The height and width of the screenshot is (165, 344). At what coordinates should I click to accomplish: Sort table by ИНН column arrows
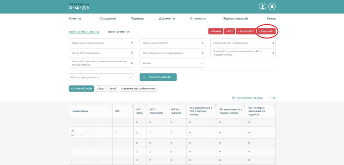click(132, 106)
